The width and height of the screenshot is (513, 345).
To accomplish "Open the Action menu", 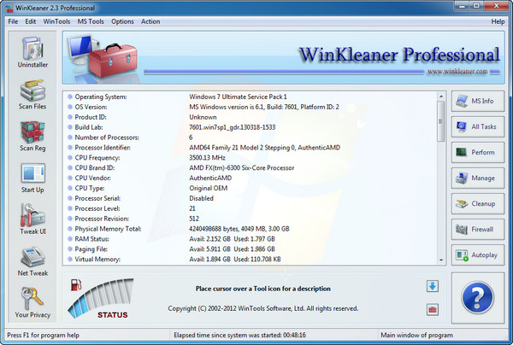I will pos(150,21).
